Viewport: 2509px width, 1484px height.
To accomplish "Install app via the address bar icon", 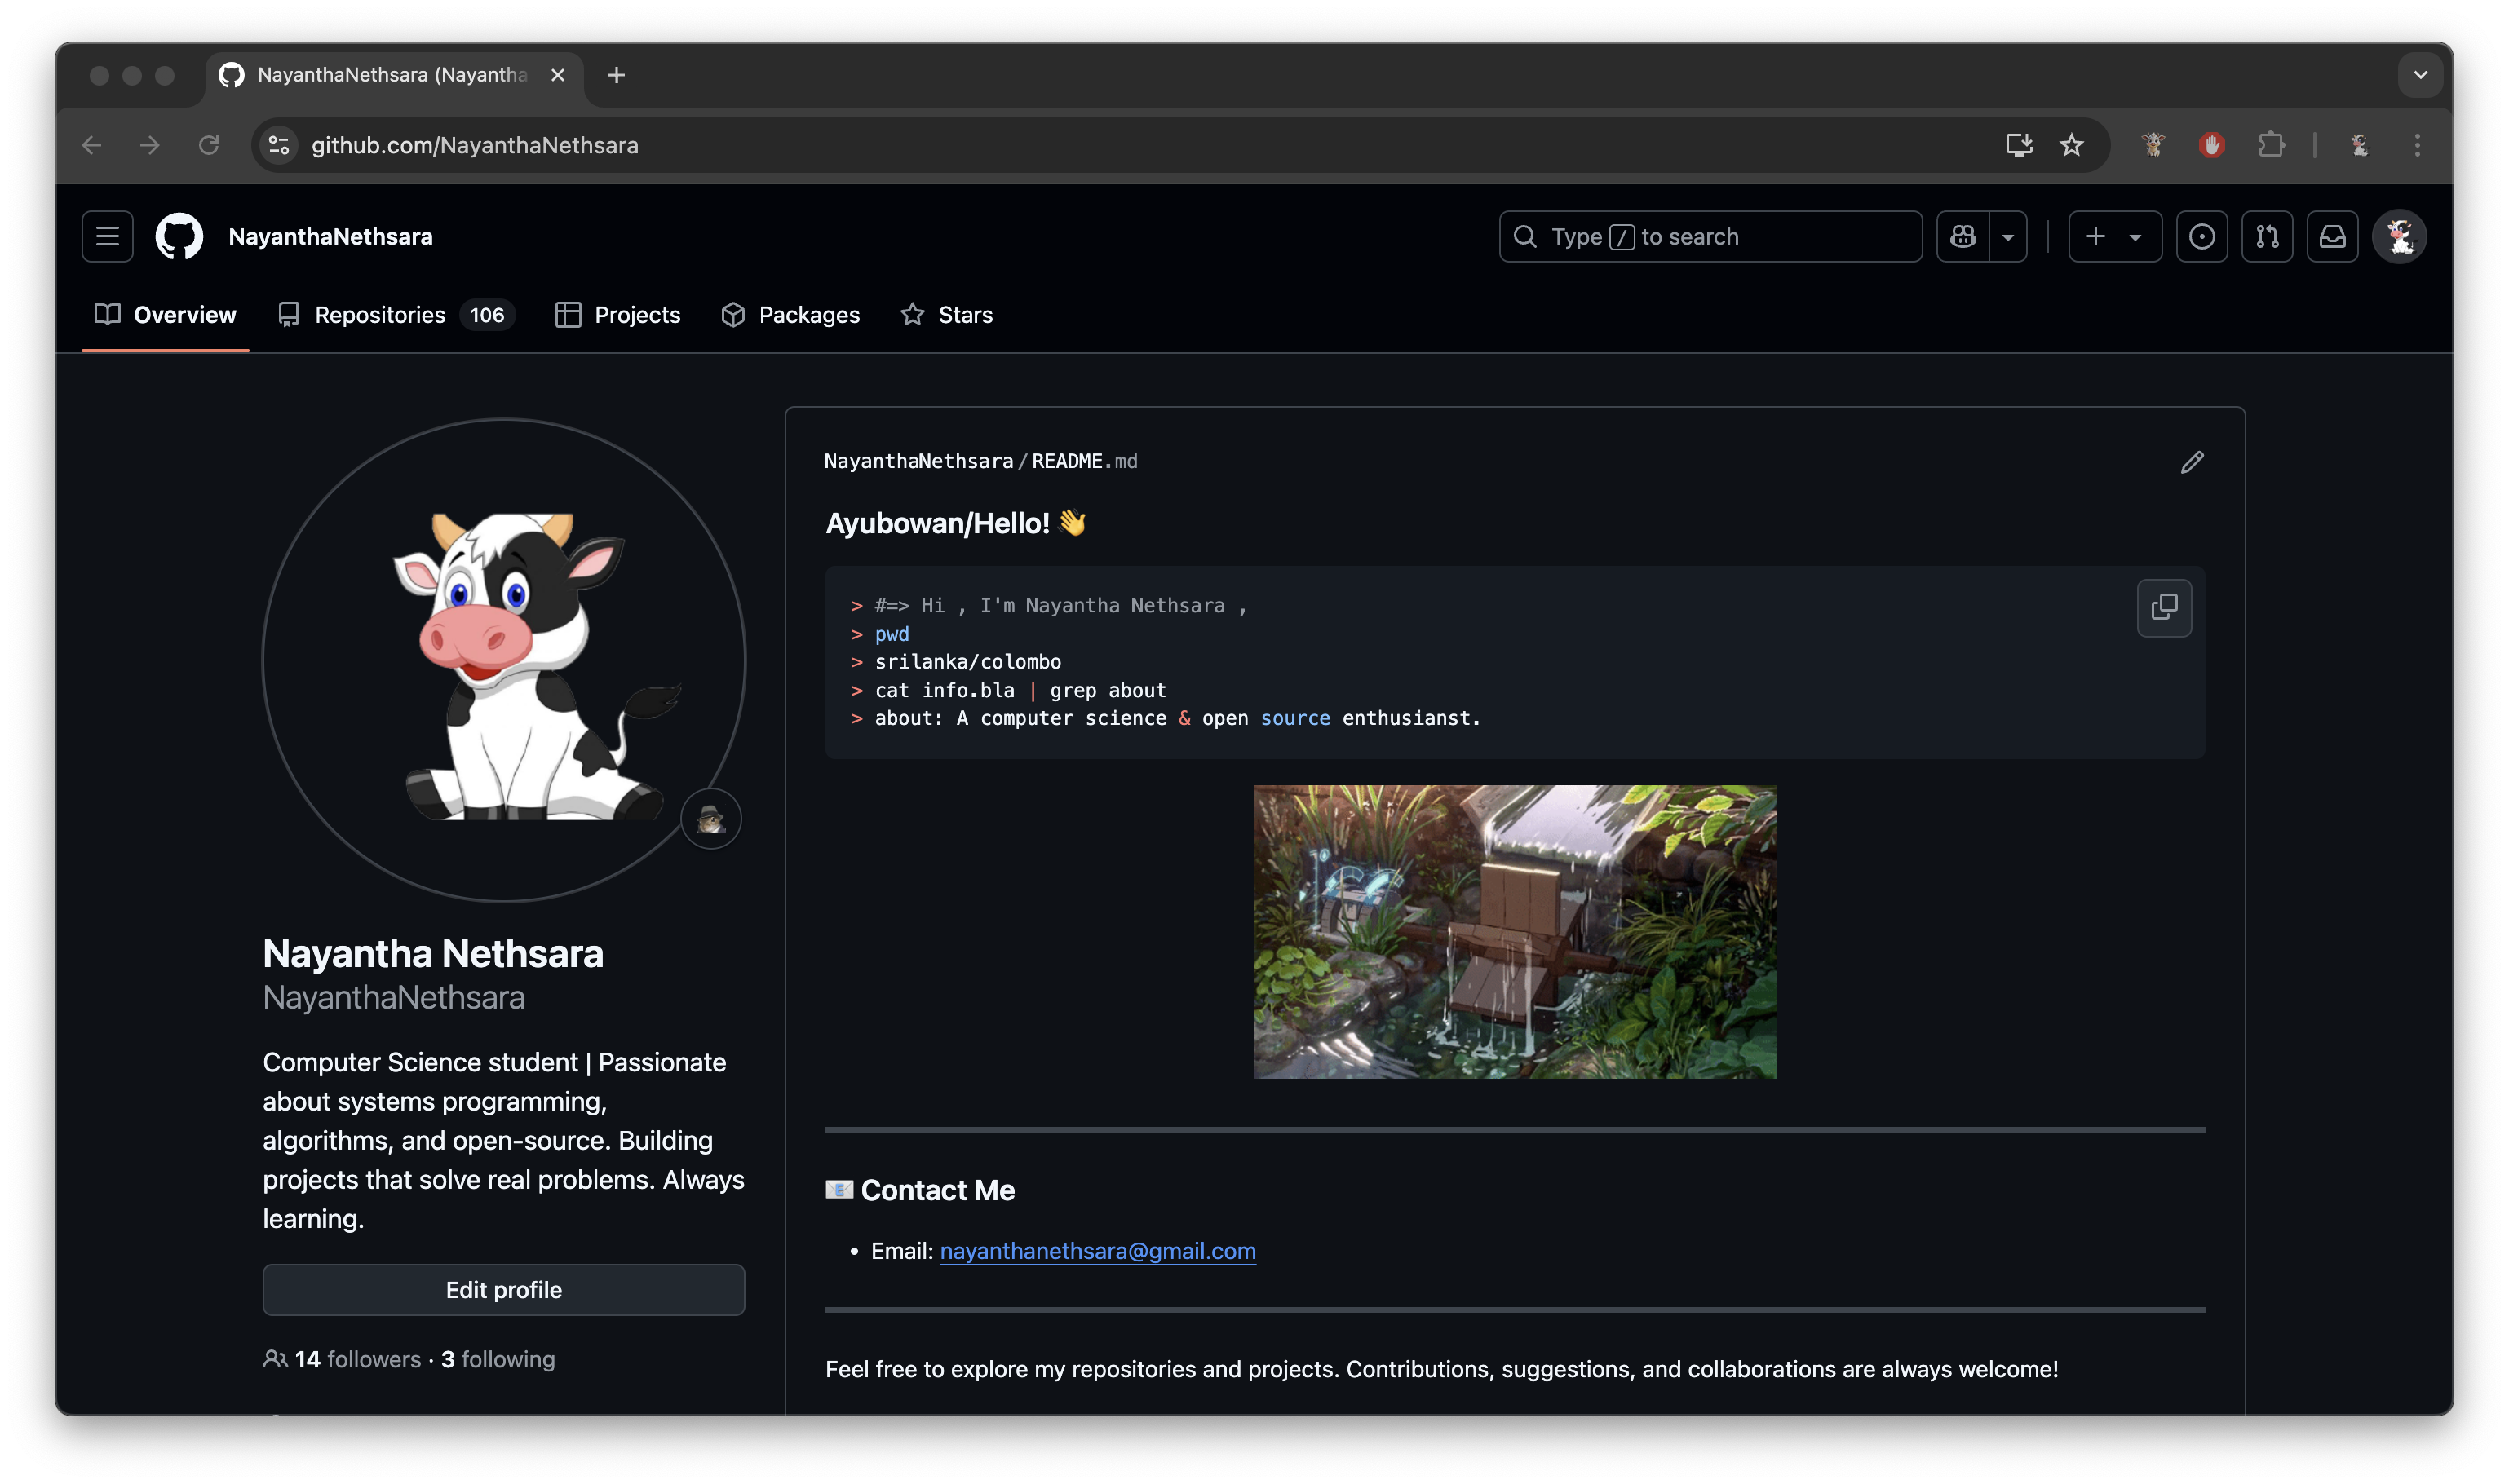I will 2018,145.
